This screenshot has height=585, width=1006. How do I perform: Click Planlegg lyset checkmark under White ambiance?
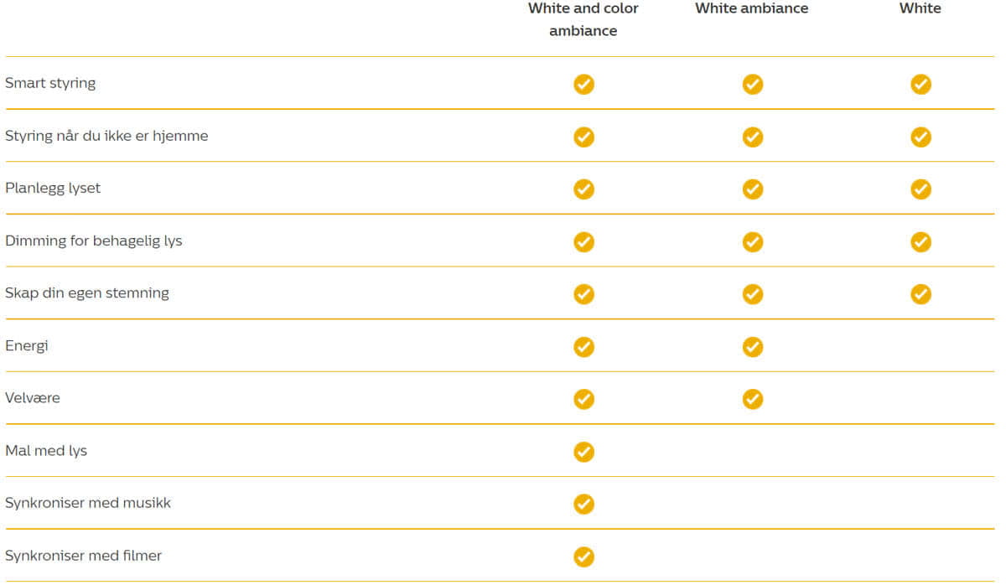(752, 189)
